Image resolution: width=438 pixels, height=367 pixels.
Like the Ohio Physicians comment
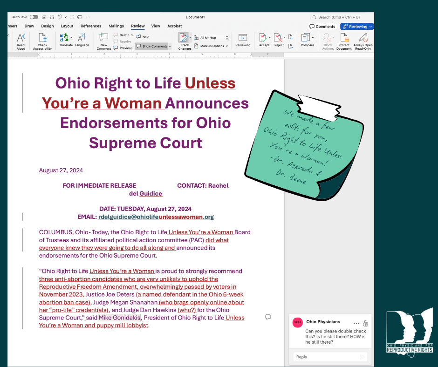[x=365, y=323]
